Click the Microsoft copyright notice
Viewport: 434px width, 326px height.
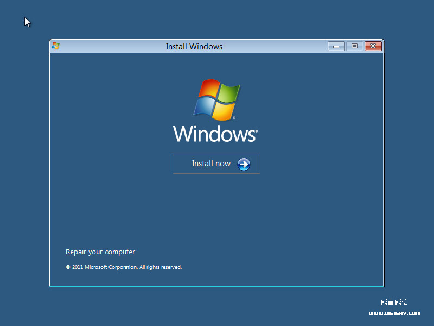click(124, 267)
